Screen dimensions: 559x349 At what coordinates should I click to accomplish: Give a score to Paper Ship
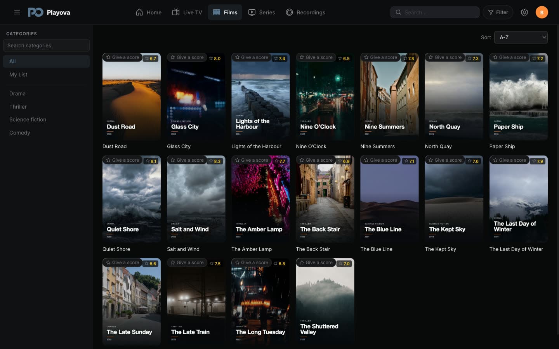point(509,57)
